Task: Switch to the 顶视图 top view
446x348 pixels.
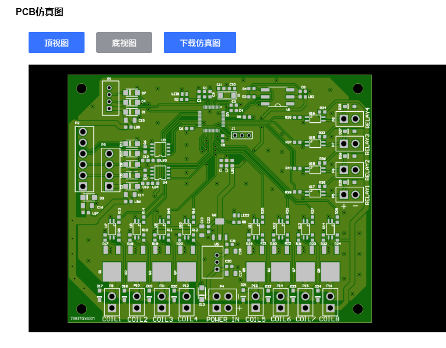Action: click(57, 42)
